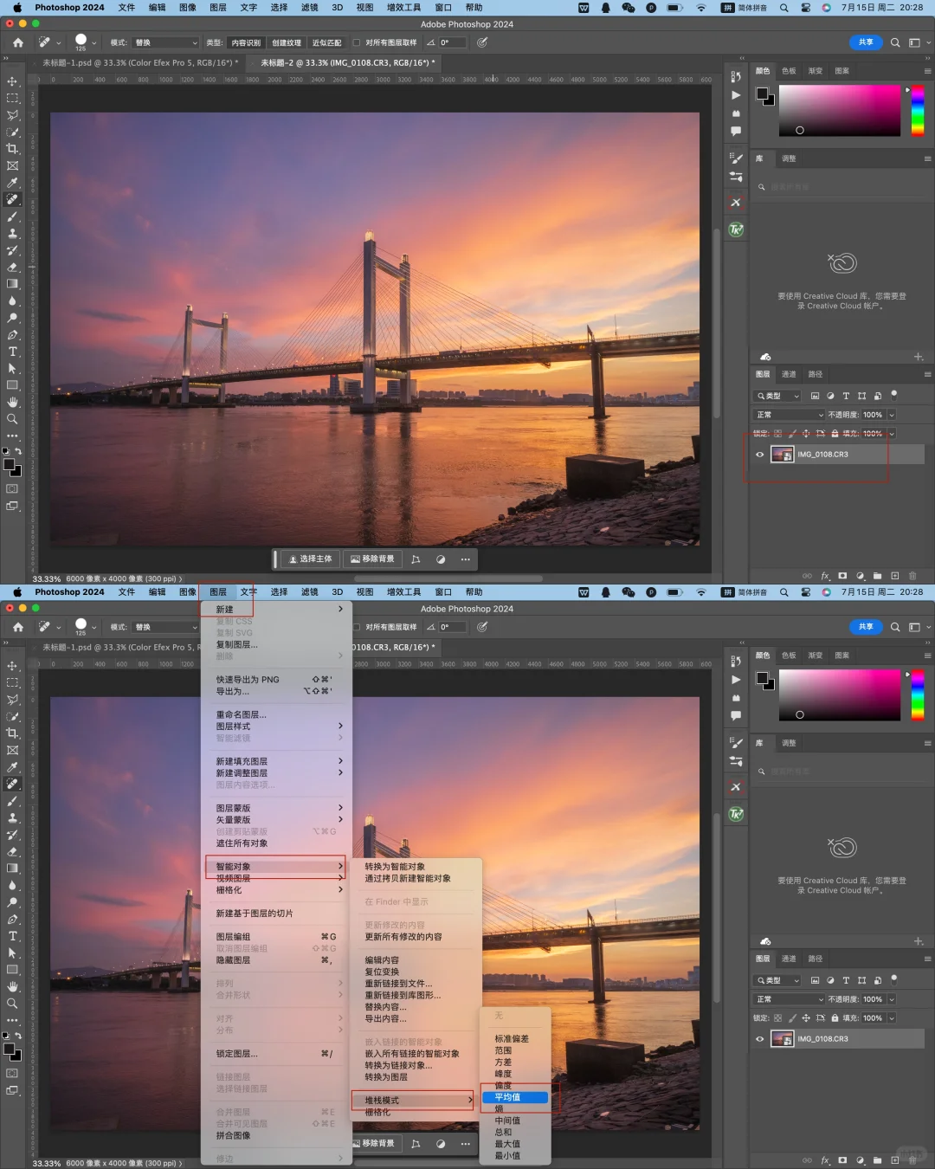Open brush size picker in upper options bar
The width and height of the screenshot is (935, 1169).
point(86,42)
